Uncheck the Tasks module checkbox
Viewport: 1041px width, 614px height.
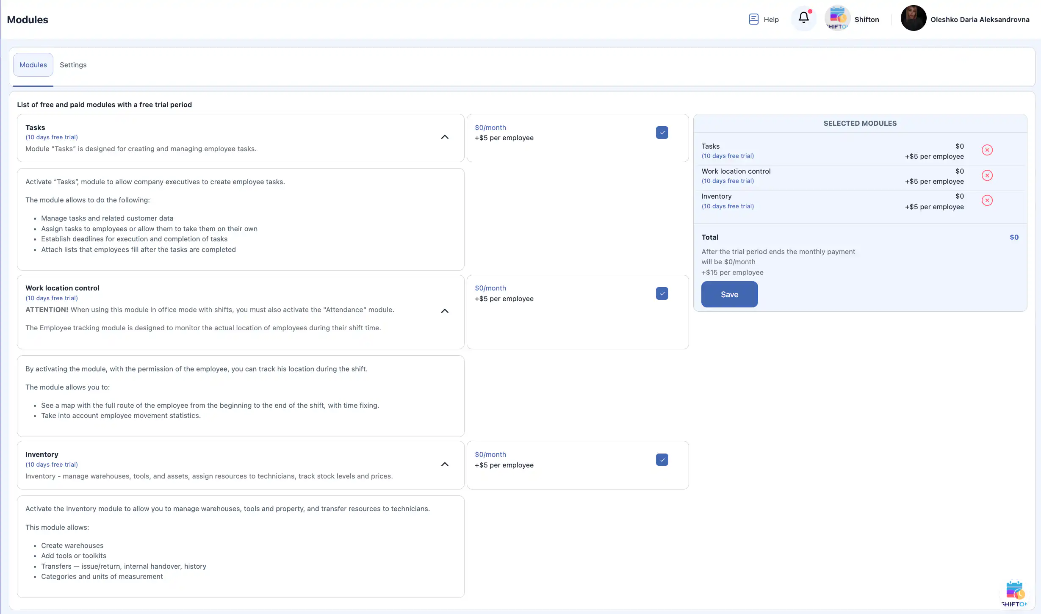point(662,133)
